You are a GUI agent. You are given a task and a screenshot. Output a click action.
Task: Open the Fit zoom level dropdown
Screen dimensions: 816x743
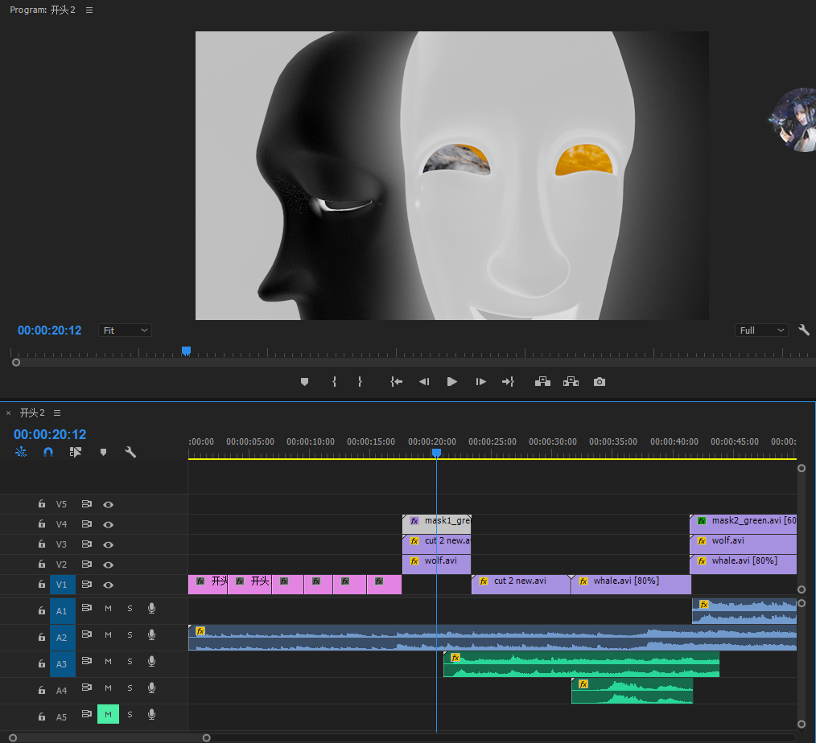(125, 330)
